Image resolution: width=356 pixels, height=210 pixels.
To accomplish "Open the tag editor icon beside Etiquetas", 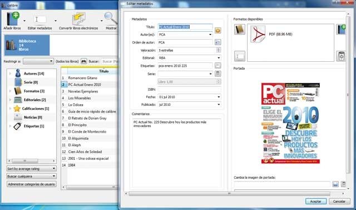I will coord(217,66).
